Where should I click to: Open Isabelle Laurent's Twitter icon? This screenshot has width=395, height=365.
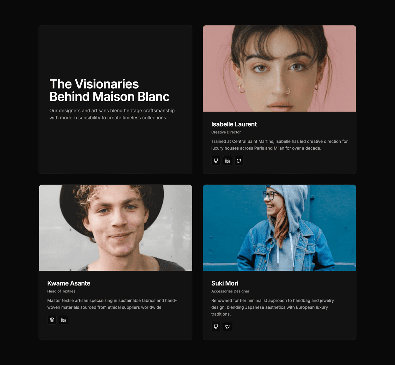tap(239, 161)
